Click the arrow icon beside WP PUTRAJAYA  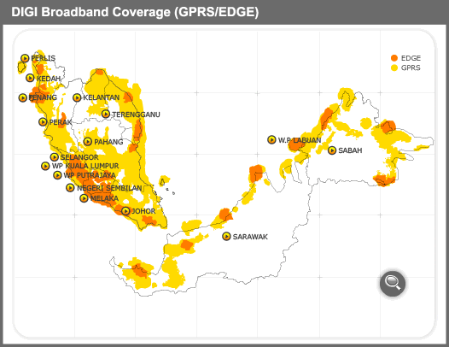pyautogui.click(x=57, y=175)
